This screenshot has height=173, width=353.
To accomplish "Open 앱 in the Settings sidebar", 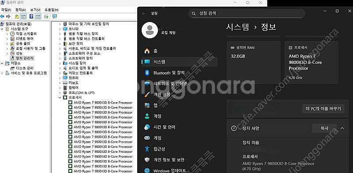I will point(180,105).
